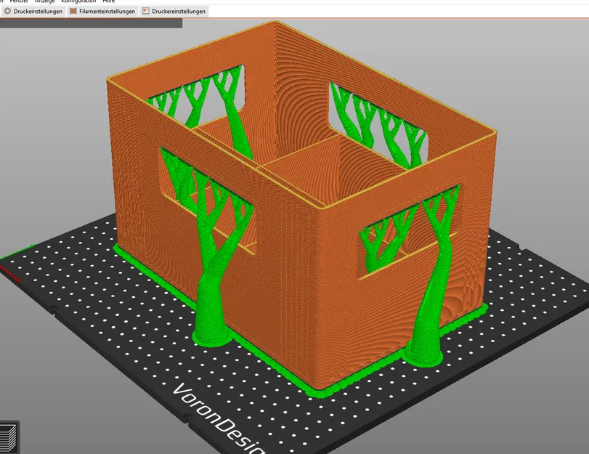Click the printer icon on Druckereinstellungen
Viewport: 589px width, 454px height.
point(145,11)
